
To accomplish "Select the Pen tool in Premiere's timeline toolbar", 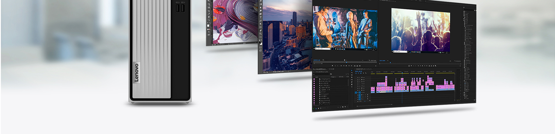I will pyautogui.click(x=352, y=82).
